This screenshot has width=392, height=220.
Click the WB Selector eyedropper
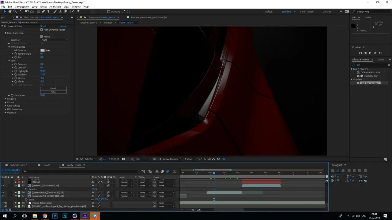[48, 50]
